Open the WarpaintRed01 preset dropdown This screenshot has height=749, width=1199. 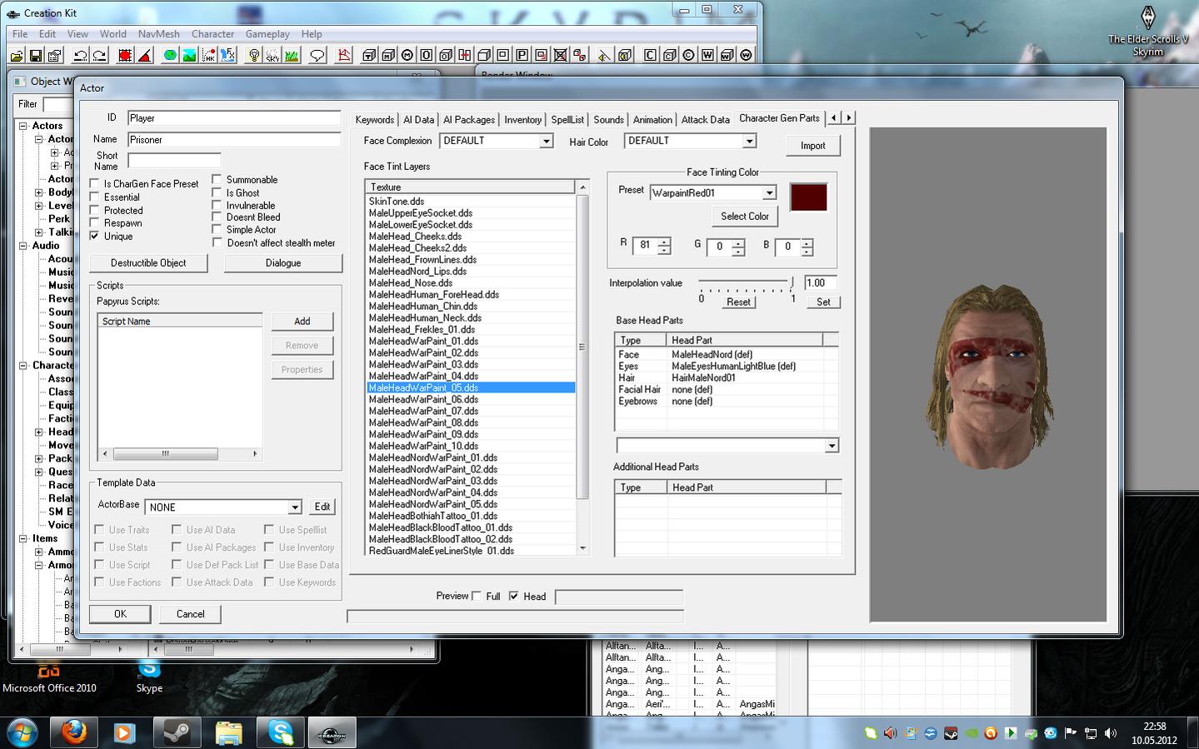click(x=769, y=193)
